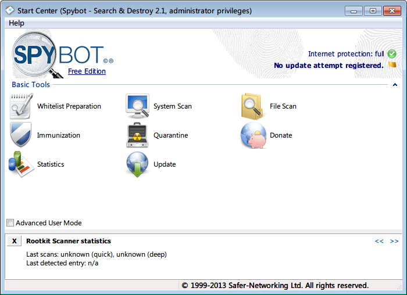407x295 pixels.
Task: Enable the Advanced User Mode checkbox
Action: (10, 222)
